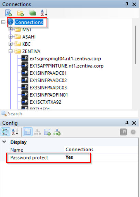140x197 pixels.
Task: Collapse the ZENTIVA folder
Action: tap(11, 51)
